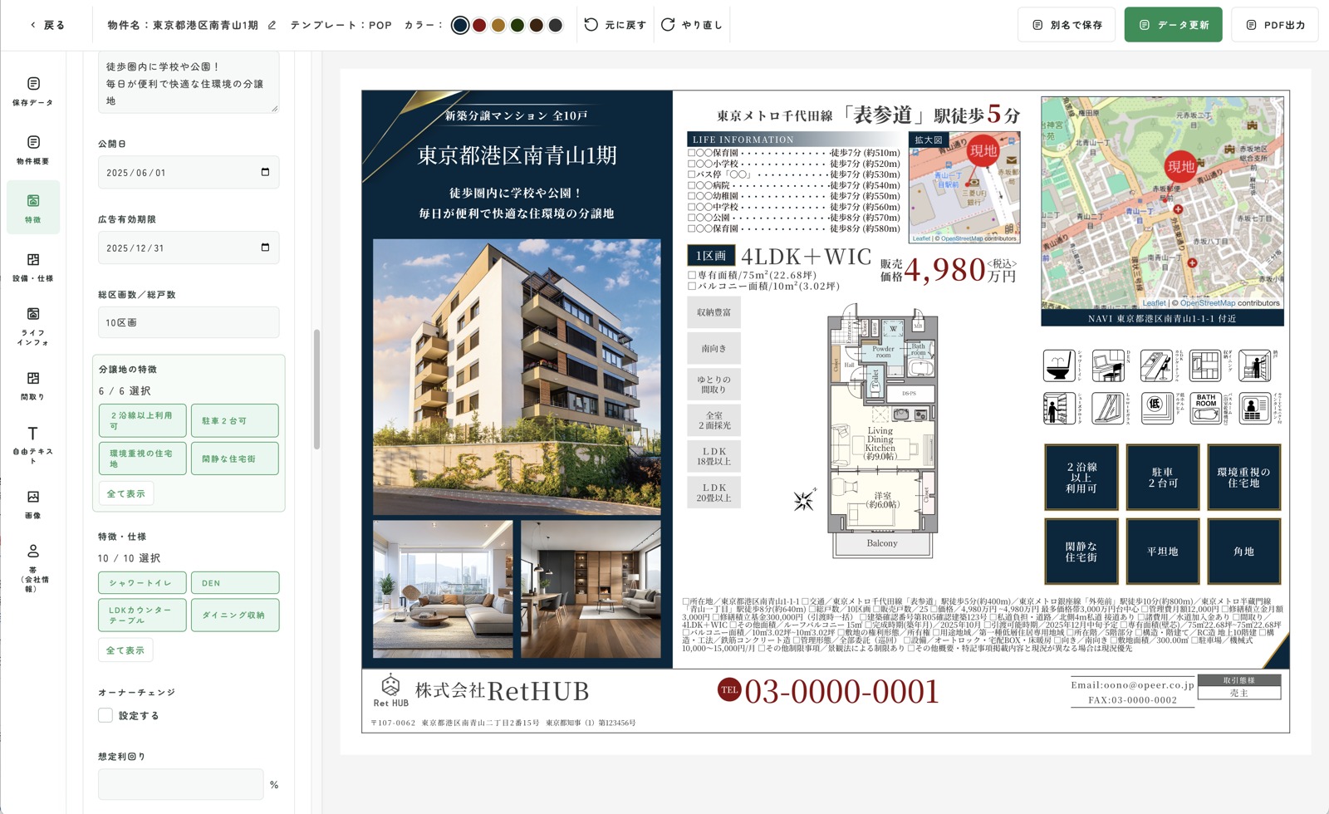Click the PDF出力 button
Screen dimensions: 1329x814
[1275, 25]
